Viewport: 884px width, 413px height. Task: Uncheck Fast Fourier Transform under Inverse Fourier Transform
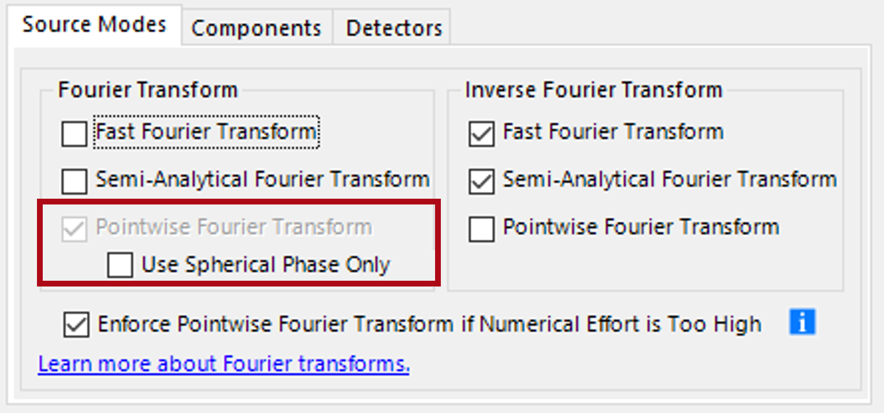[481, 134]
